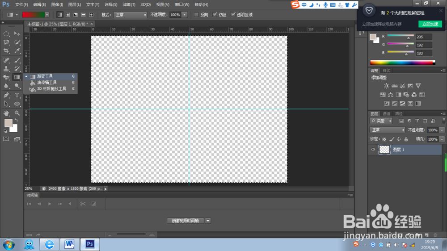Select the Eyedropper tool

tap(17, 51)
